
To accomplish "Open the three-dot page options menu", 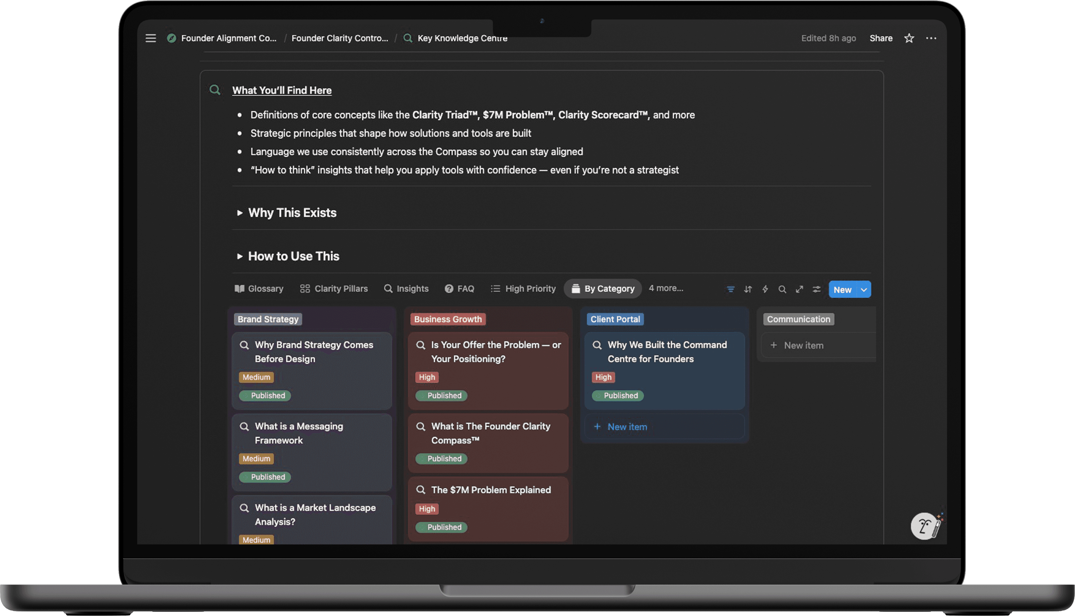I will coord(931,38).
